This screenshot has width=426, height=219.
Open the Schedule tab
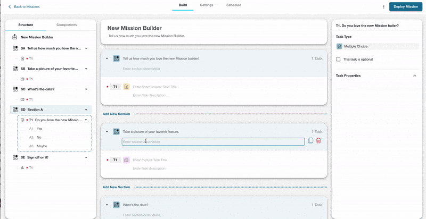pos(234,5)
